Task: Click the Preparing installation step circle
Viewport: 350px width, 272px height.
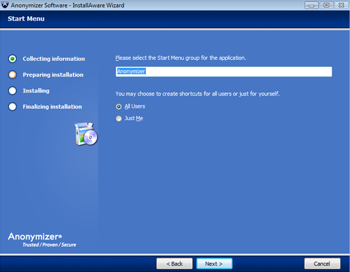Action: point(12,75)
